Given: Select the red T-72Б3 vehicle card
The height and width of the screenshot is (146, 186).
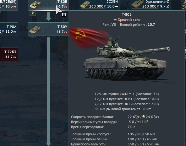Looking at the screenshot, I should point(9,54).
